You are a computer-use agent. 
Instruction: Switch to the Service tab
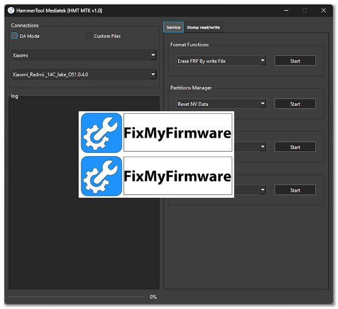173,27
